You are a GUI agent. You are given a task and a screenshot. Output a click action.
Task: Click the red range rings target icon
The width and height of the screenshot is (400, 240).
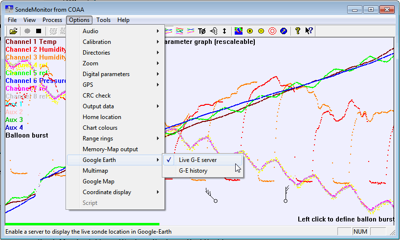[x=272, y=31]
